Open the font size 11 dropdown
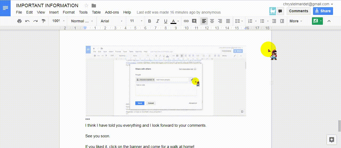This screenshot has height=148, width=341. [x=136, y=21]
